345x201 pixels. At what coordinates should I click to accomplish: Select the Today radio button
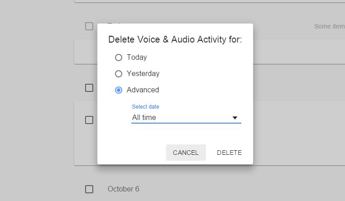coord(119,57)
